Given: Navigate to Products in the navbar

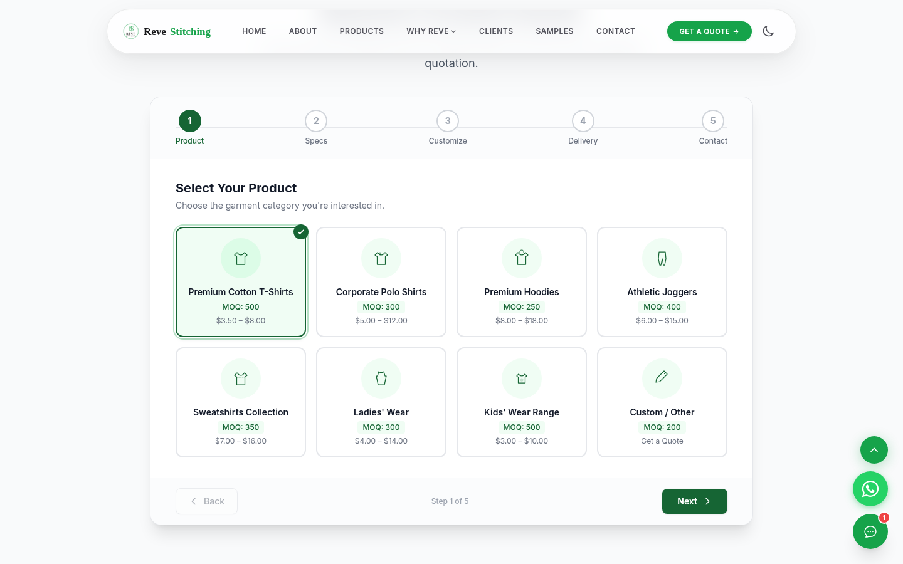Looking at the screenshot, I should pyautogui.click(x=362, y=31).
